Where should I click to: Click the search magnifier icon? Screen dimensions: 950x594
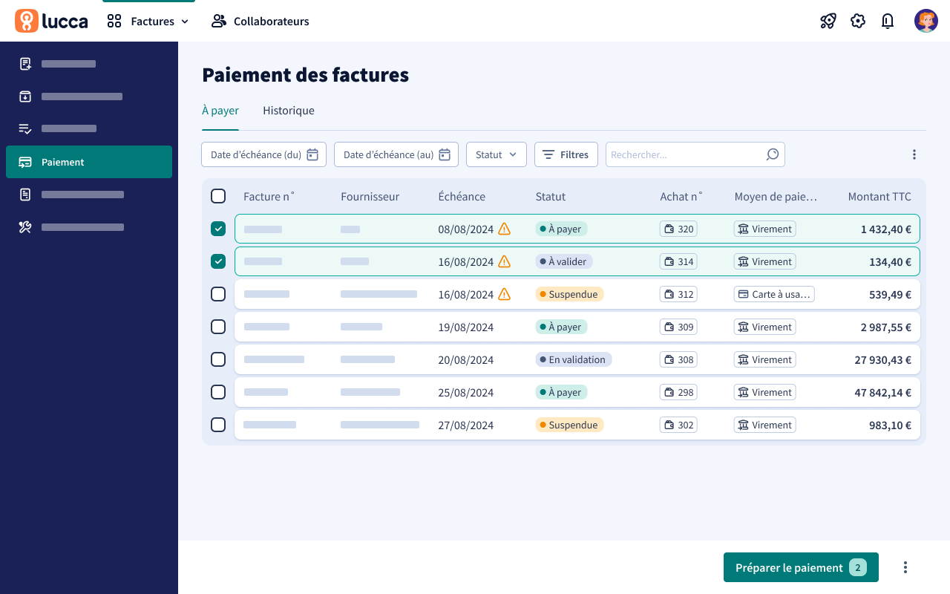click(773, 154)
